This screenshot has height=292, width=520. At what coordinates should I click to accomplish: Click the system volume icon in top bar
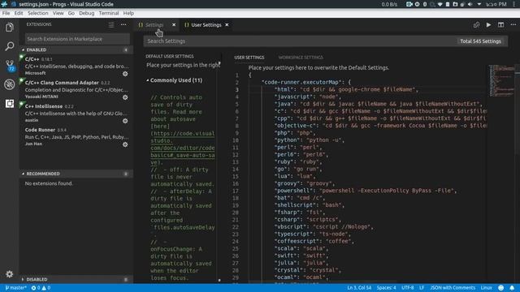(470, 4)
